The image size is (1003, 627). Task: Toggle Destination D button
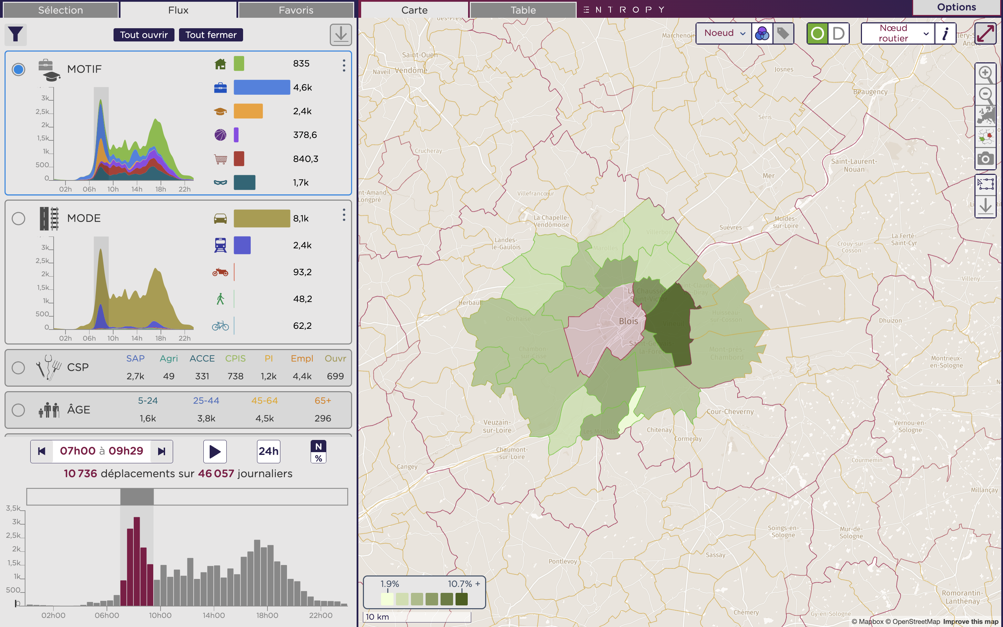[x=839, y=33]
